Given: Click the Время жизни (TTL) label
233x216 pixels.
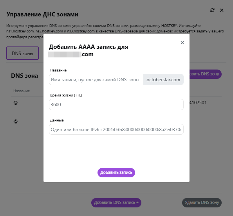Looking at the screenshot, I should tap(66, 95).
